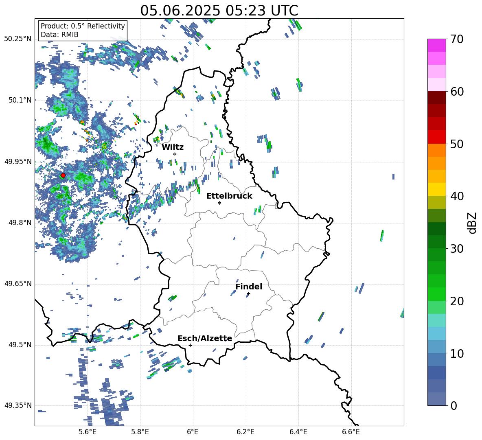Click the Wiltz station label
The width and height of the screenshot is (482, 440).
(173, 147)
